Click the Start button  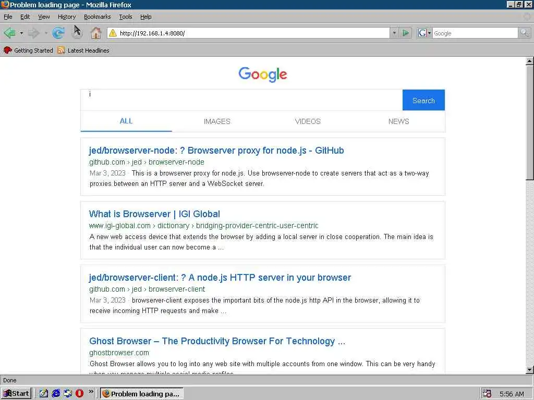pyautogui.click(x=16, y=394)
